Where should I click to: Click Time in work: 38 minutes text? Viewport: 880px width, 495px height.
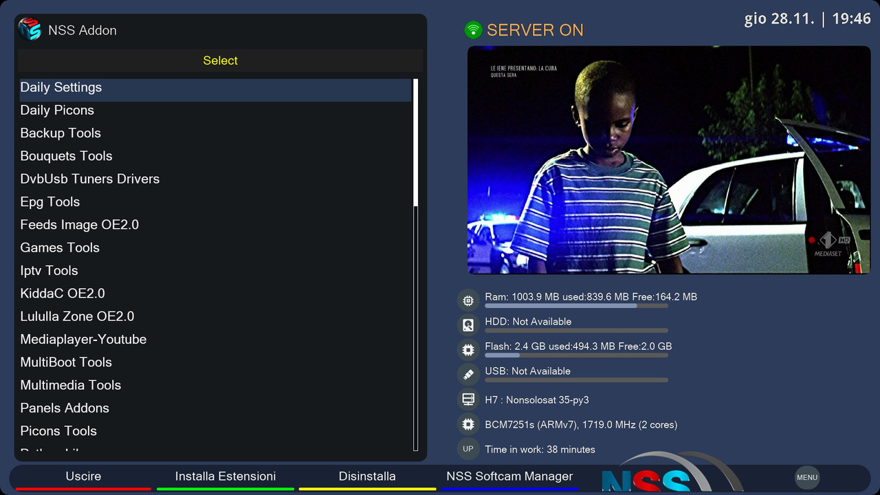(x=540, y=450)
